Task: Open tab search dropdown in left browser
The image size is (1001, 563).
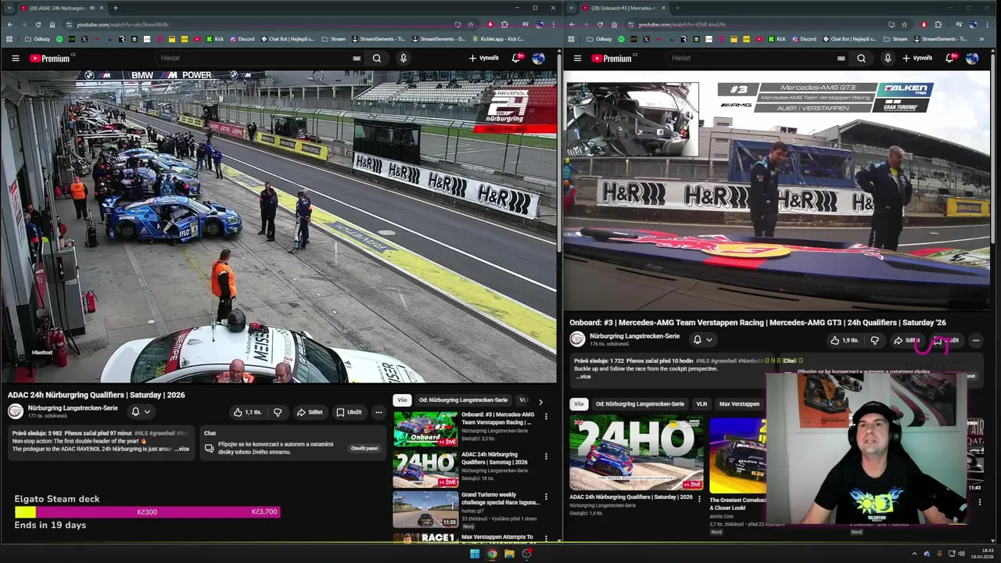Action: click(9, 8)
